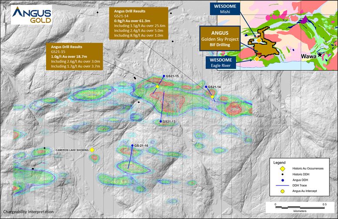The height and width of the screenshot is (219, 338).
Task: Click the Legend title text
Action: (x=279, y=163)
